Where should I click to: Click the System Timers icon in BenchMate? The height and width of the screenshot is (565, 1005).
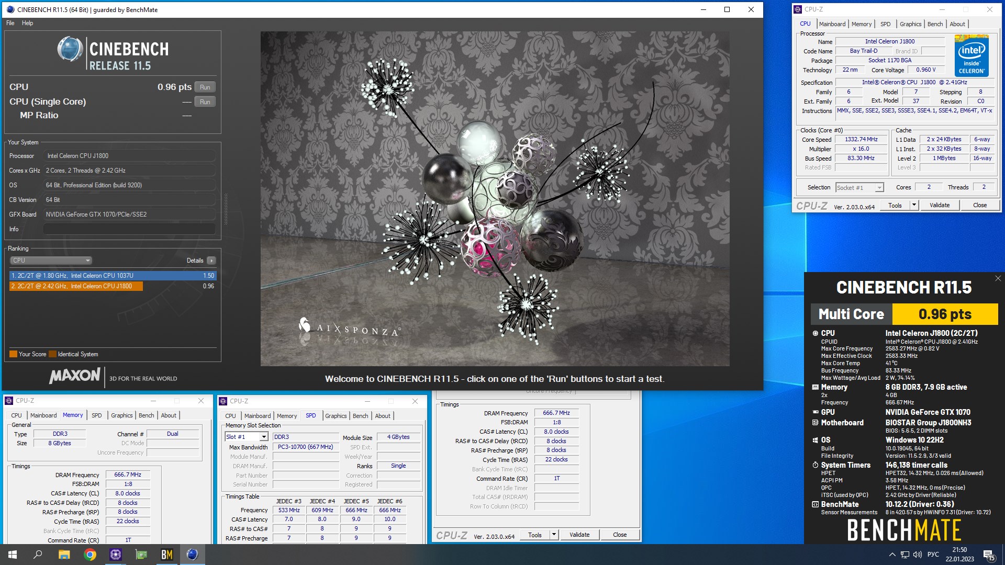tap(815, 465)
